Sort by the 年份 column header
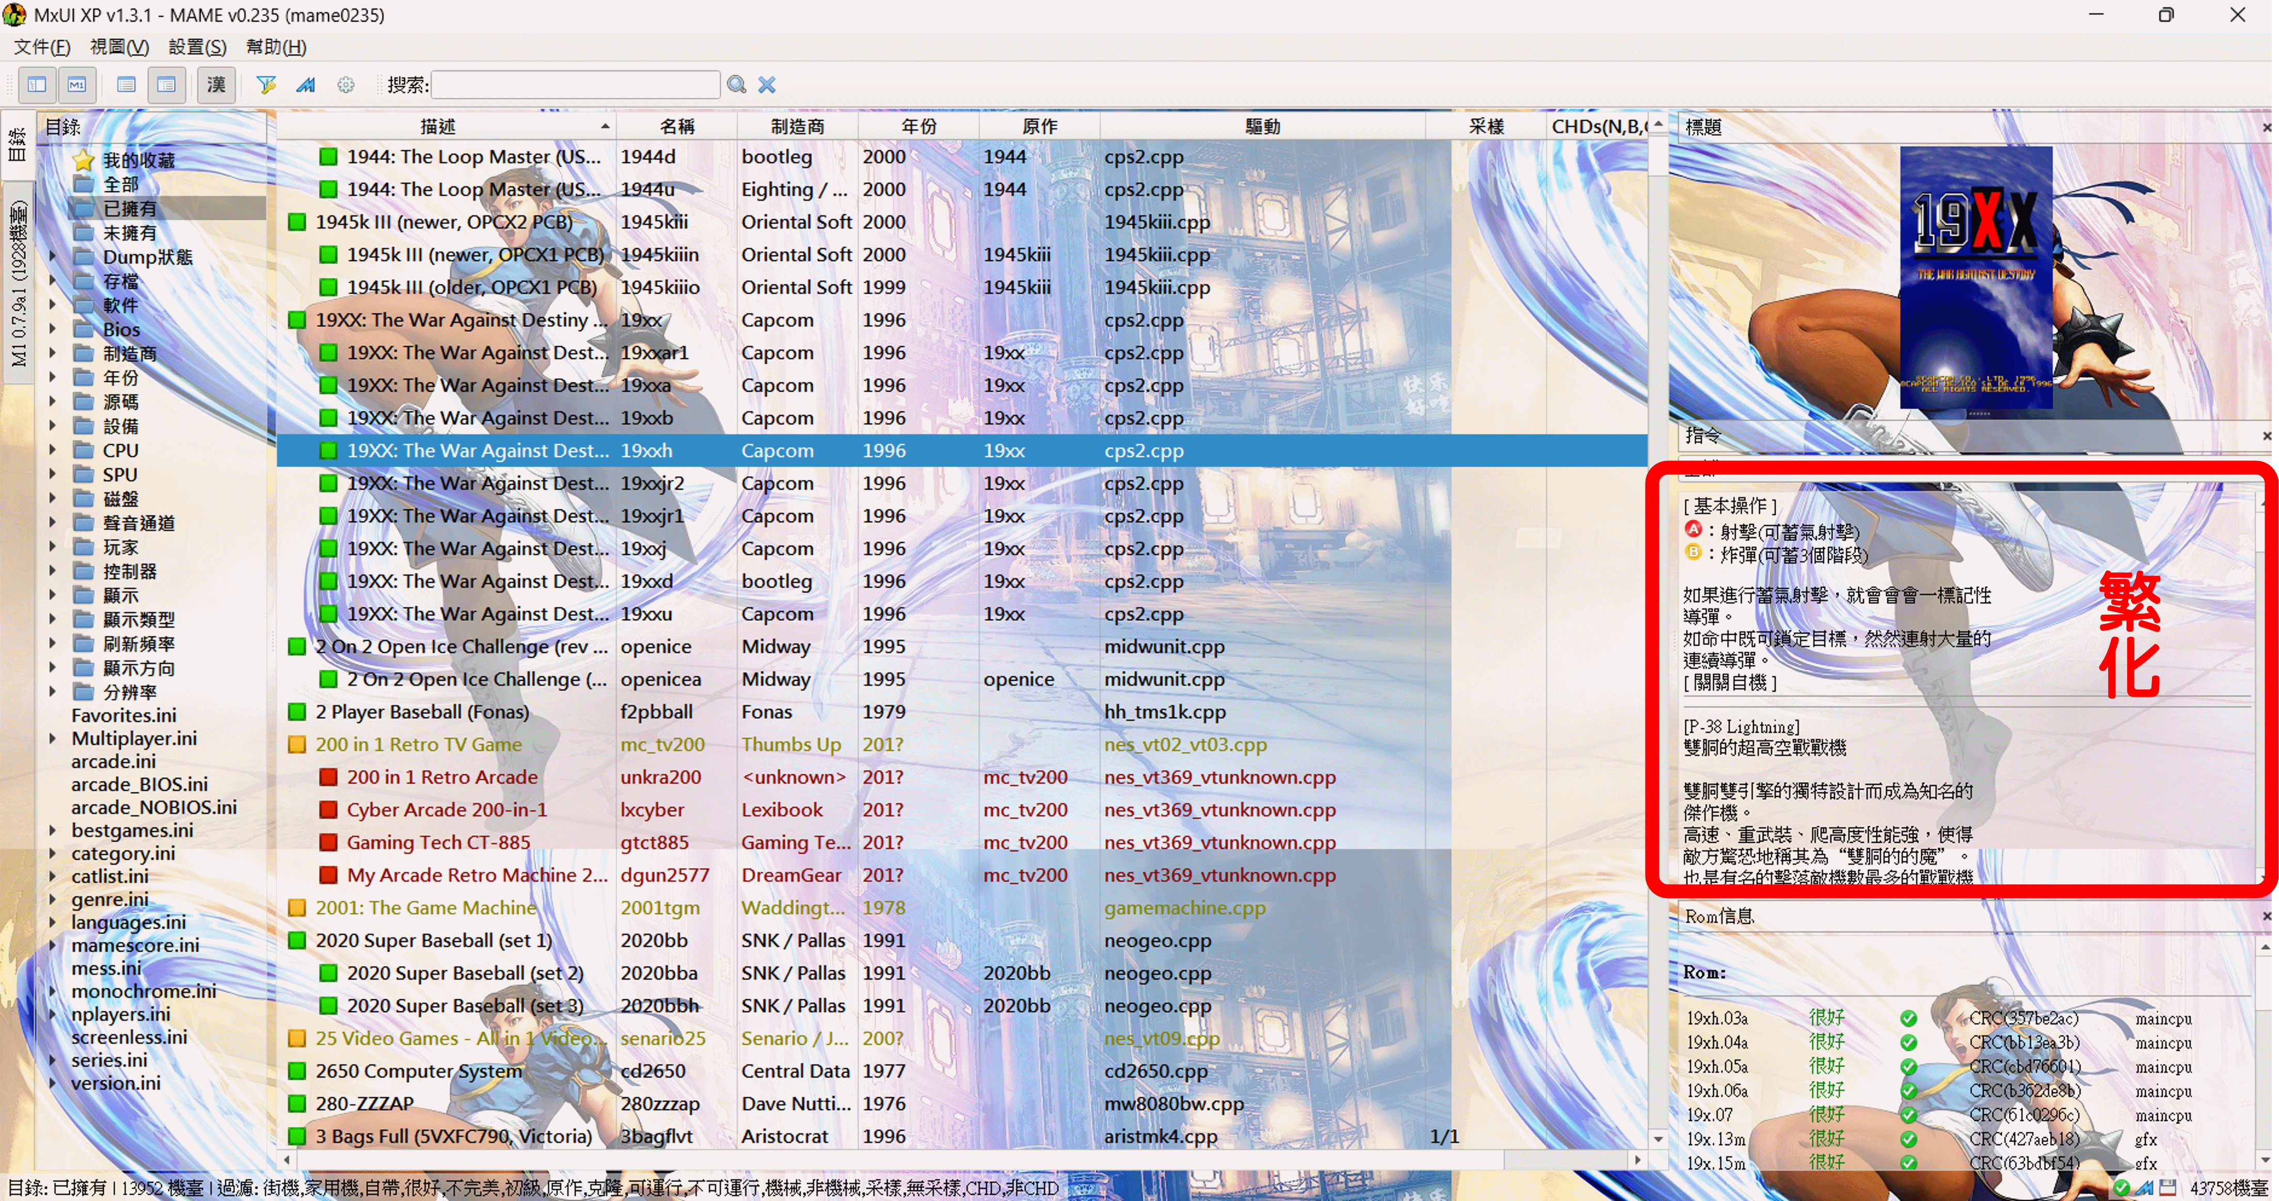This screenshot has height=1201, width=2279. (919, 126)
